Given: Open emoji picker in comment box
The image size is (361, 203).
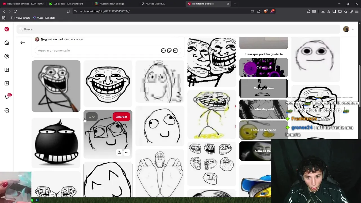Looking at the screenshot, I should [x=163, y=50].
